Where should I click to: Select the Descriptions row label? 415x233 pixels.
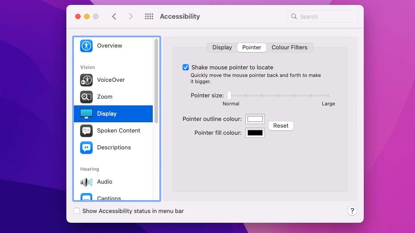(114, 148)
